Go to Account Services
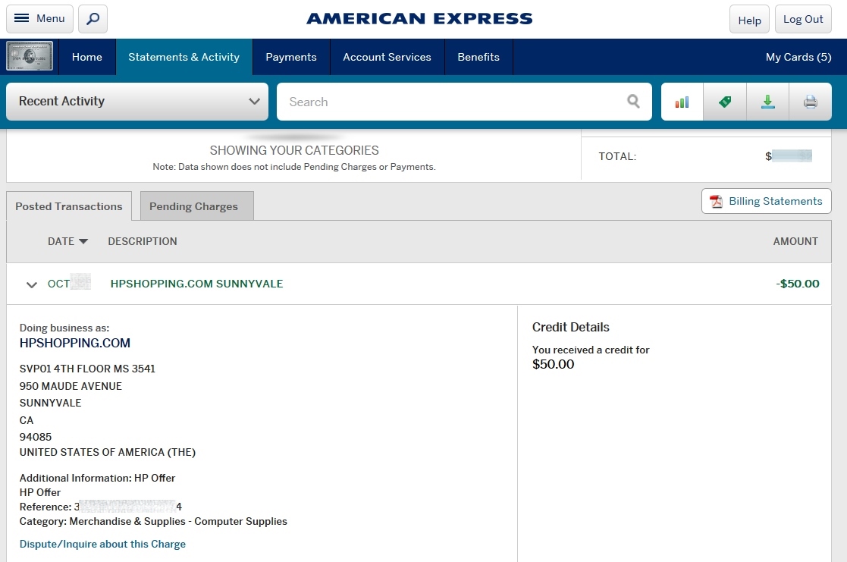 click(387, 57)
